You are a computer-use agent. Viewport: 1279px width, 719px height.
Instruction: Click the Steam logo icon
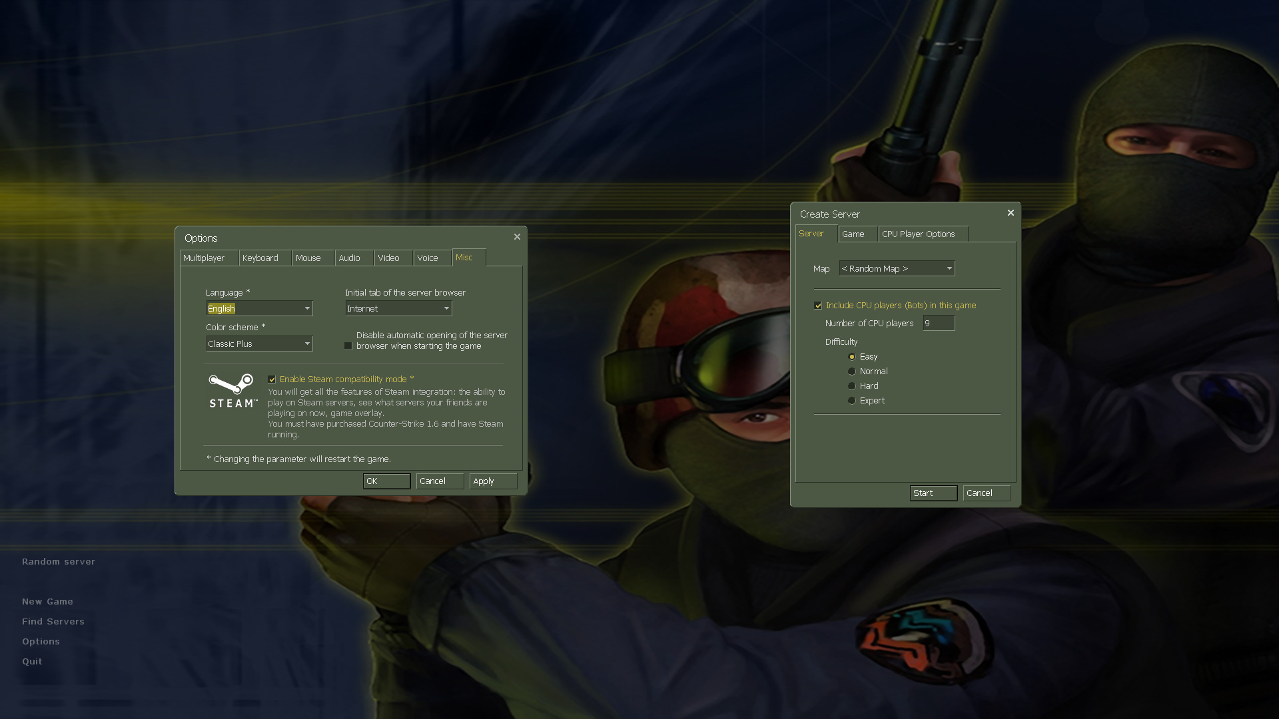(x=232, y=391)
